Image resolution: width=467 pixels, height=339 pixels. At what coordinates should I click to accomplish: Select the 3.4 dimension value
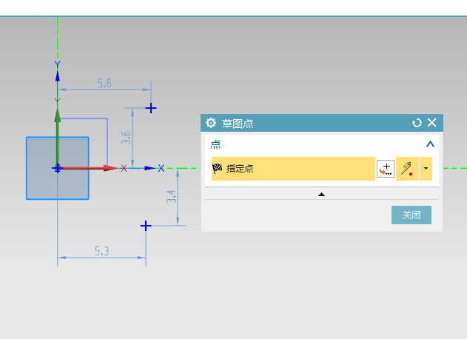171,197
